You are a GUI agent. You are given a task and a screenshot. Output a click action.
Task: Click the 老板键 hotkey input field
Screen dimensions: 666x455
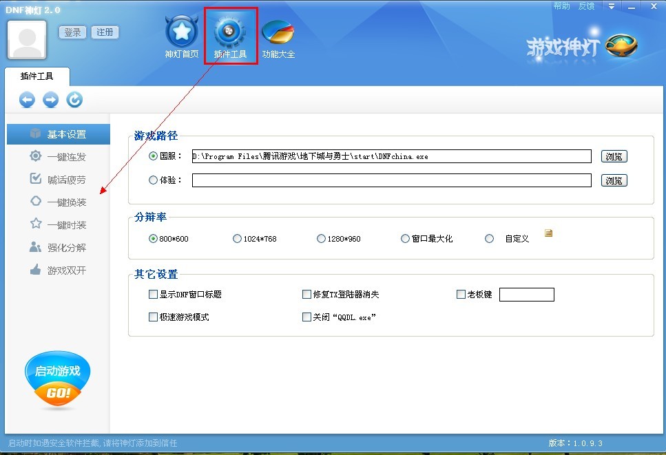pos(526,295)
